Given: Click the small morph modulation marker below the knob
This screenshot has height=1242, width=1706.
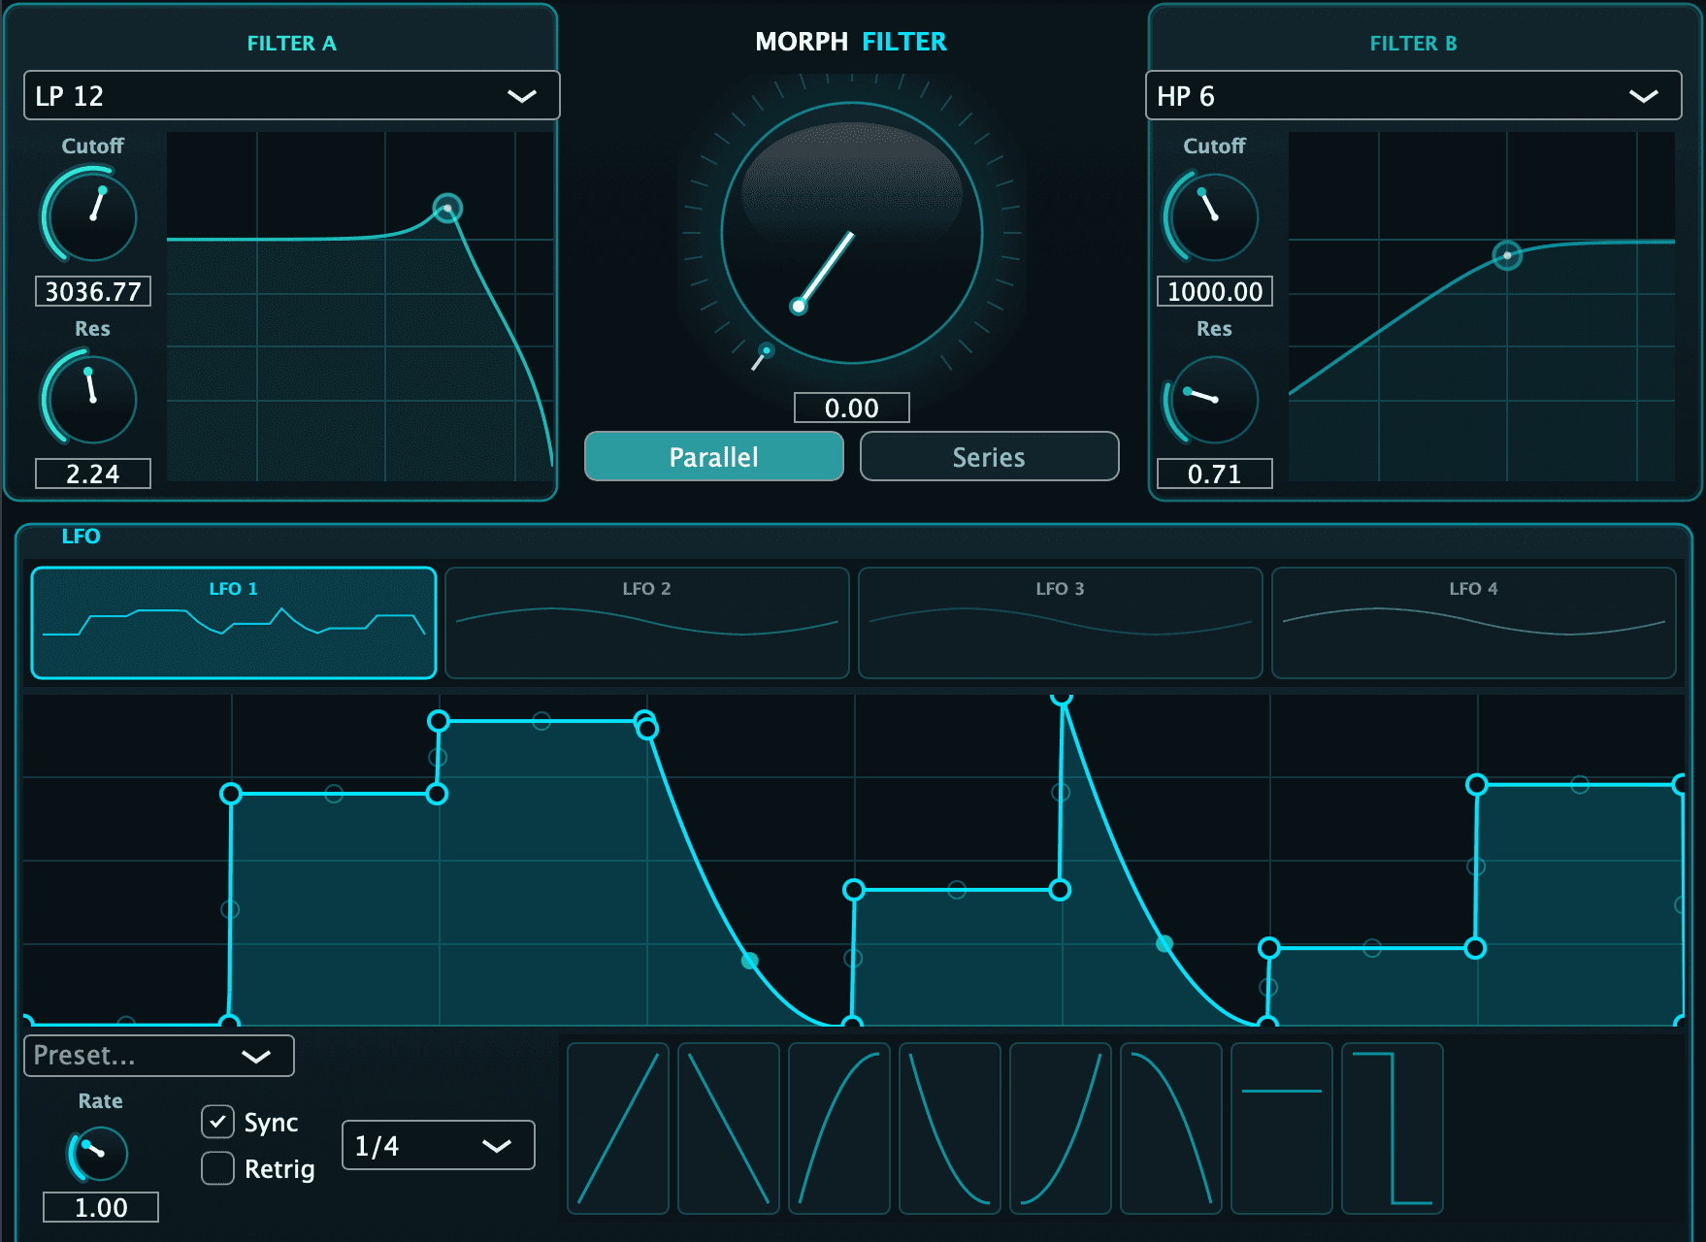Looking at the screenshot, I should click(766, 351).
